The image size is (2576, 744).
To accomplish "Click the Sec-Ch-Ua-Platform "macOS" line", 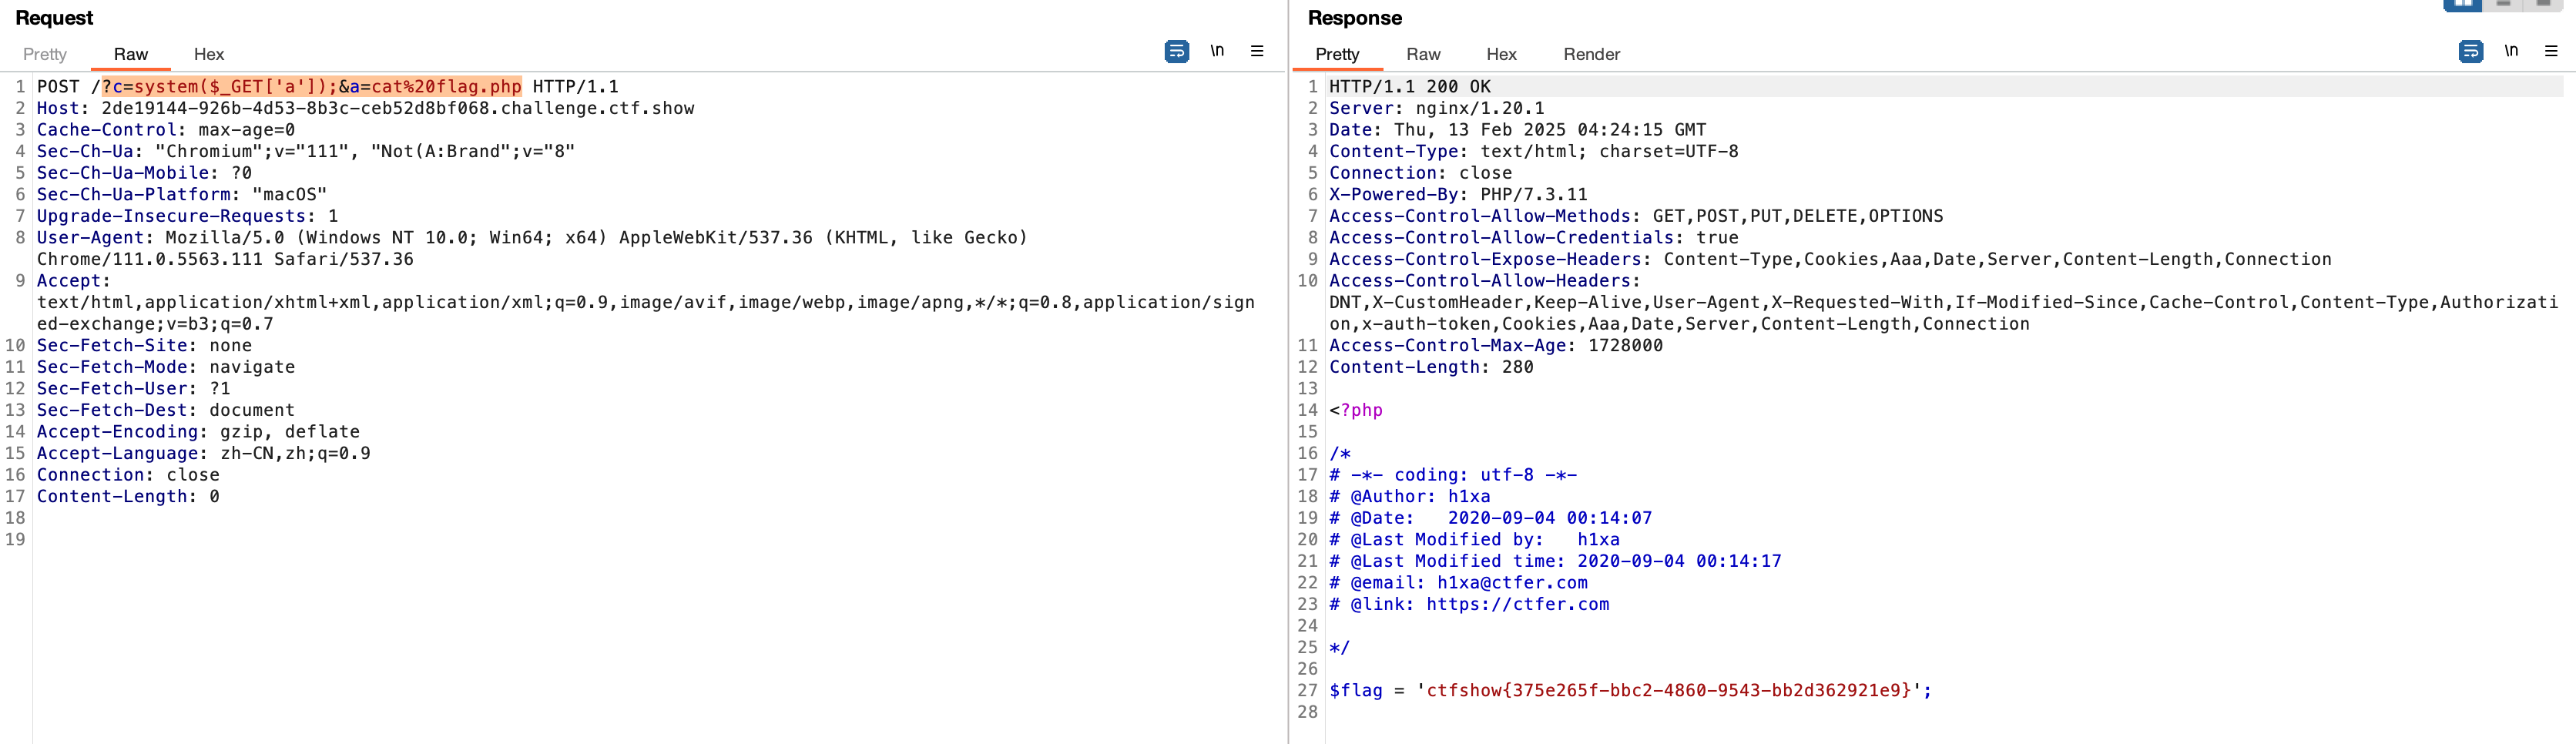I will click(182, 194).
